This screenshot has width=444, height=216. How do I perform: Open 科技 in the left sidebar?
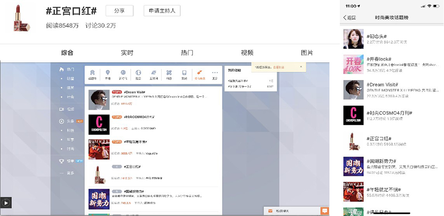coord(70,131)
